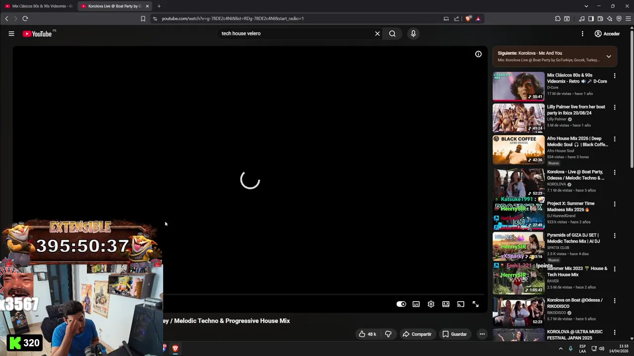Open Lilly Palmer channel link
Image resolution: width=634 pixels, height=356 pixels.
[557, 119]
